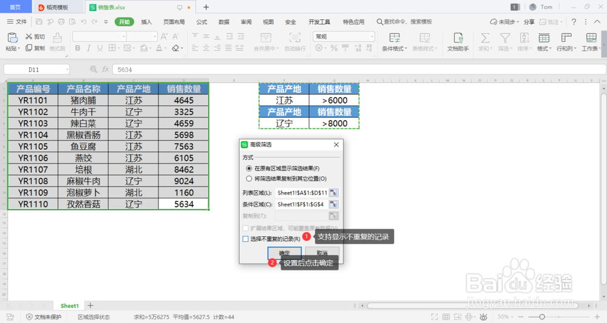Click the formula bar showing 5634

(359, 70)
